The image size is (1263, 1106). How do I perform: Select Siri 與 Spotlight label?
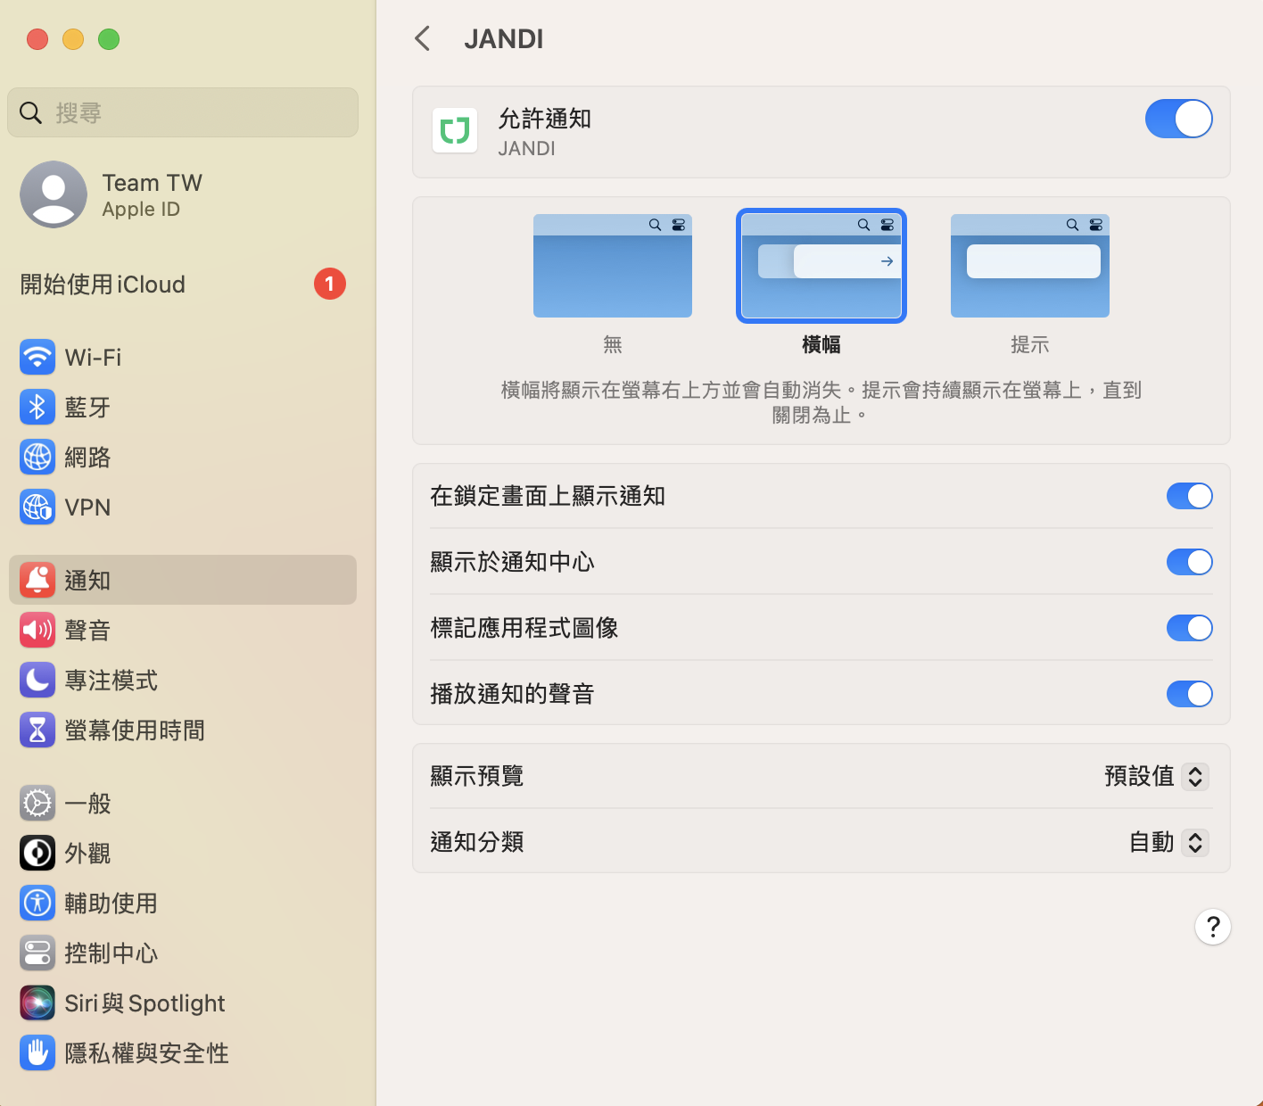coord(144,1003)
